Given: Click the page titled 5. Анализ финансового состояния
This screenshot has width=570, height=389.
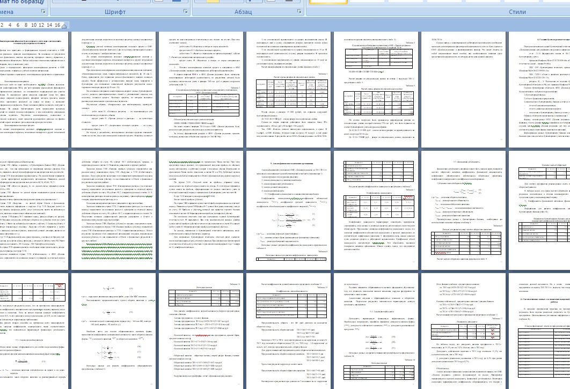Looking at the screenshot, I should 288,210.
